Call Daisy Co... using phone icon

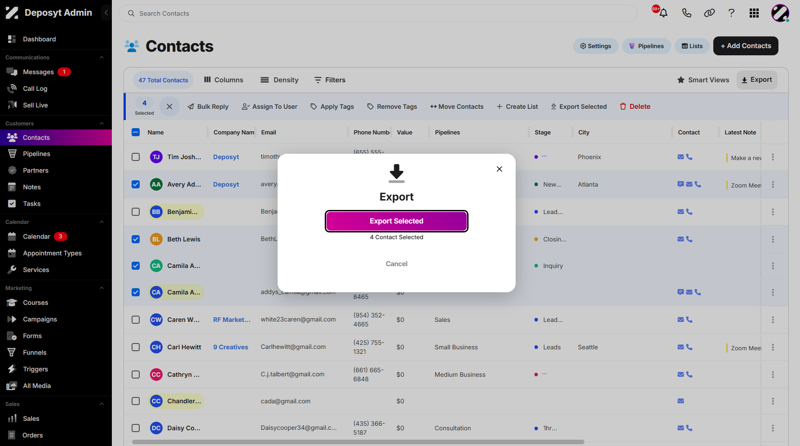click(690, 428)
